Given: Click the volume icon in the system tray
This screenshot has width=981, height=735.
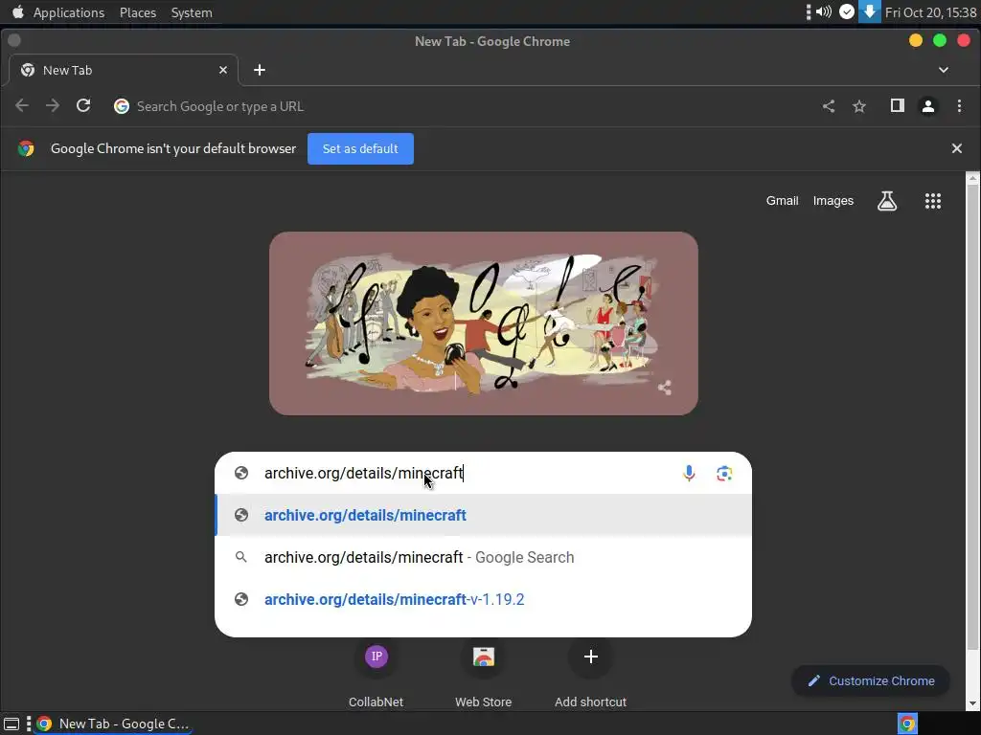Looking at the screenshot, I should [824, 11].
